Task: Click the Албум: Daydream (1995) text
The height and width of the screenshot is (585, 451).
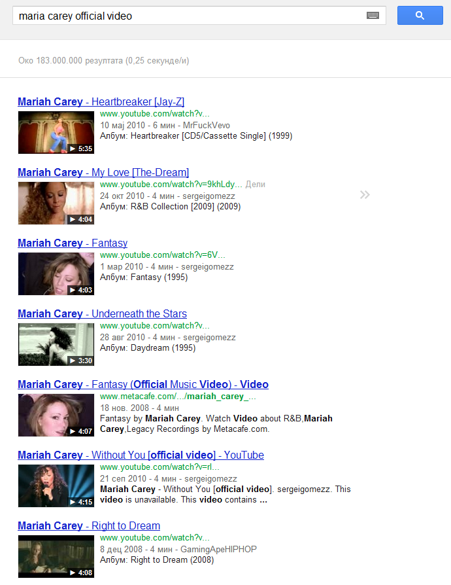Action: (x=148, y=347)
